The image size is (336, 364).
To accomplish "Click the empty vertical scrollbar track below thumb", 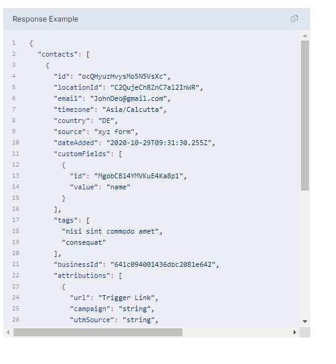I will click(x=305, y=254).
